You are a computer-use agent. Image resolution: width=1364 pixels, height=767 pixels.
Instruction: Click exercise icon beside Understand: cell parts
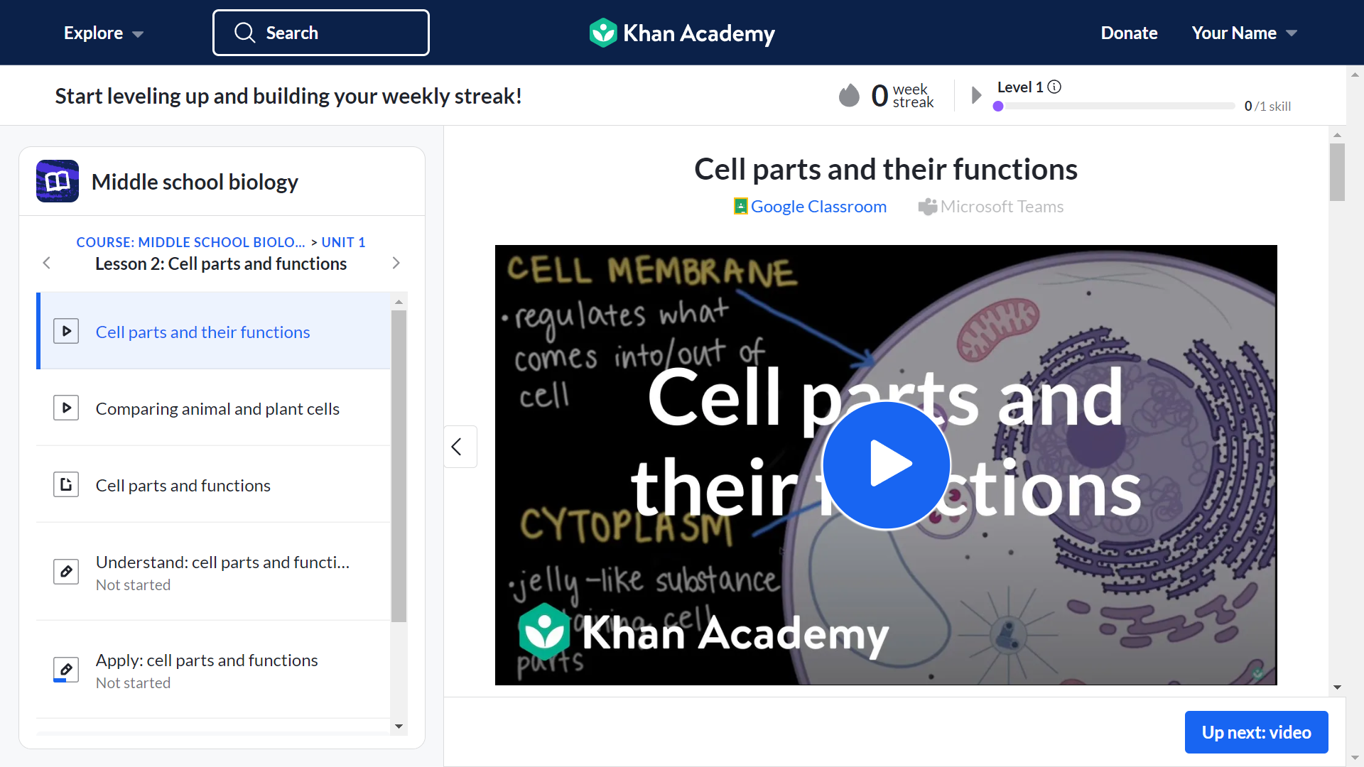(66, 571)
